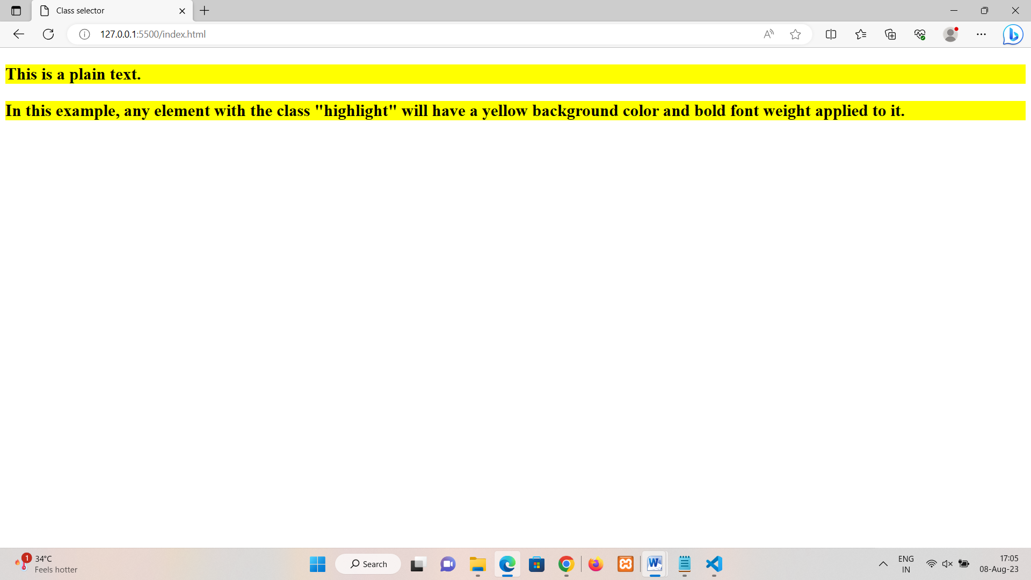Add this page to favorites star
The height and width of the screenshot is (580, 1031).
point(795,34)
